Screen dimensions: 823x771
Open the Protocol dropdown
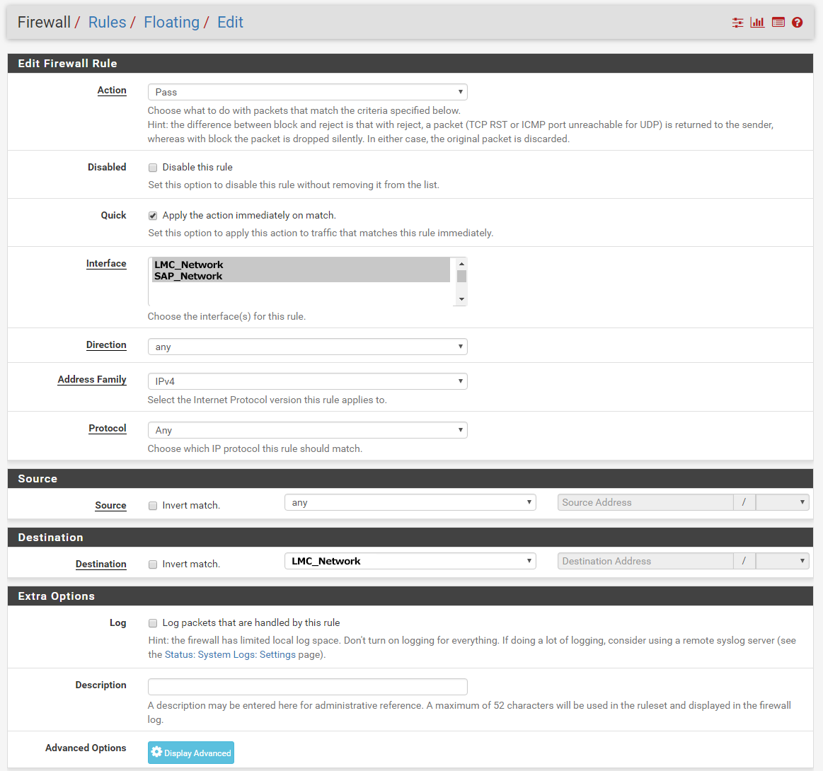tap(307, 429)
